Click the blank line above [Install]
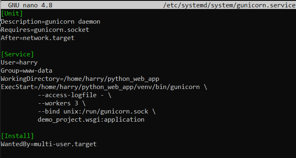The height and width of the screenshot is (158, 296). (148, 128)
